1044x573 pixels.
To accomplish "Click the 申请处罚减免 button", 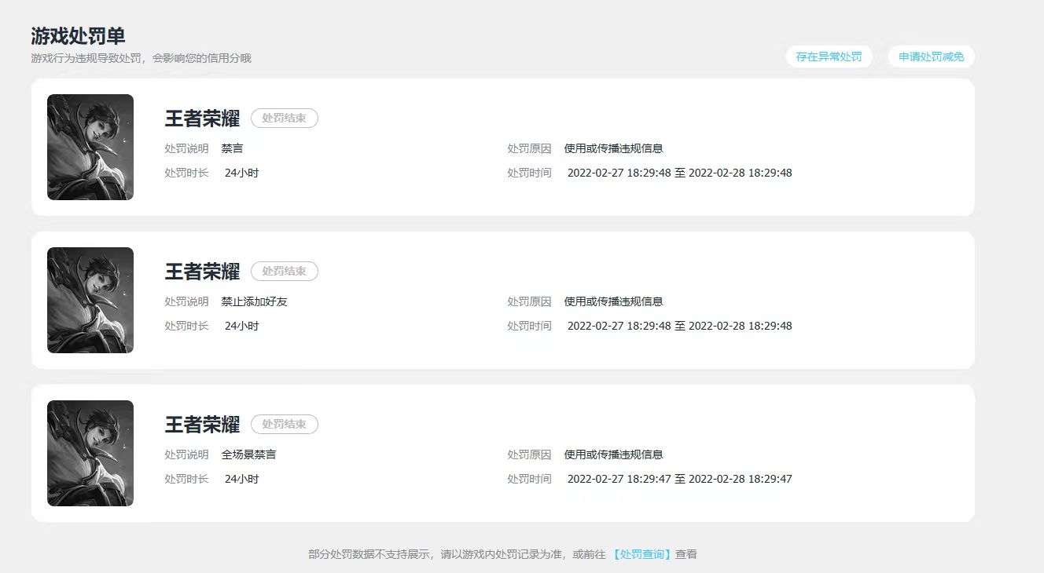I will click(932, 57).
